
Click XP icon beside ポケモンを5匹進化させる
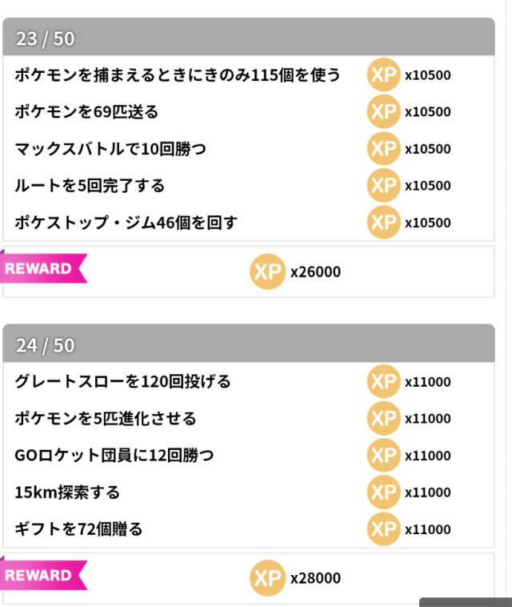pyautogui.click(x=383, y=418)
